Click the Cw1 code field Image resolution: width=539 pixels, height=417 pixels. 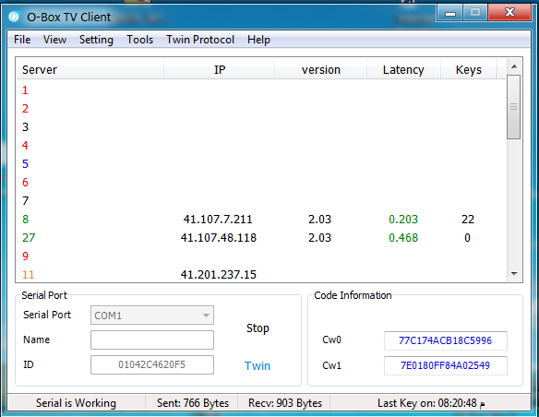point(446,365)
